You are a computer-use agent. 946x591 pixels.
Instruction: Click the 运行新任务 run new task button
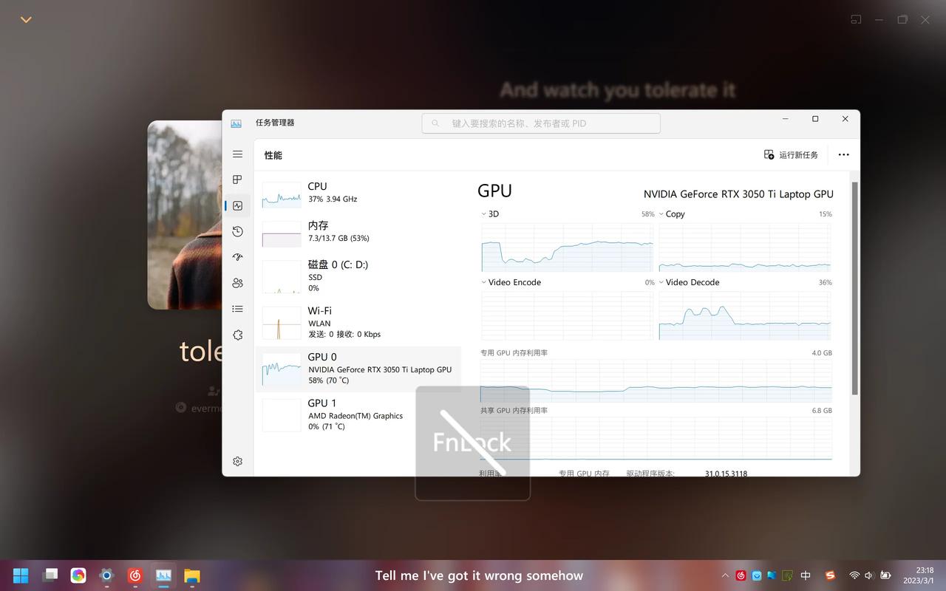pyautogui.click(x=791, y=155)
